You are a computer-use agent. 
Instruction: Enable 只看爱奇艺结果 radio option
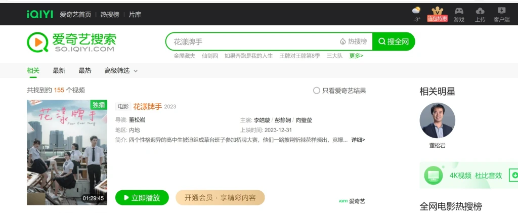317,91
